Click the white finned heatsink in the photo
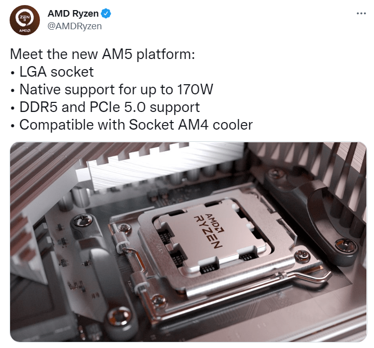Viewport: 374px width, 348px height. (165, 164)
